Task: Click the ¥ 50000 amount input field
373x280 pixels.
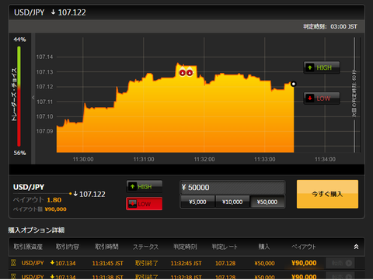Action: (x=232, y=188)
